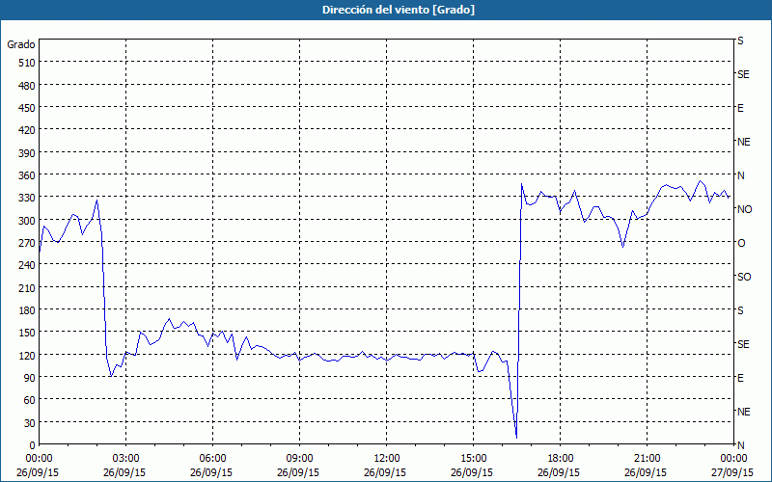
Task: Select the 09:00 time axis label
Action: (299, 459)
